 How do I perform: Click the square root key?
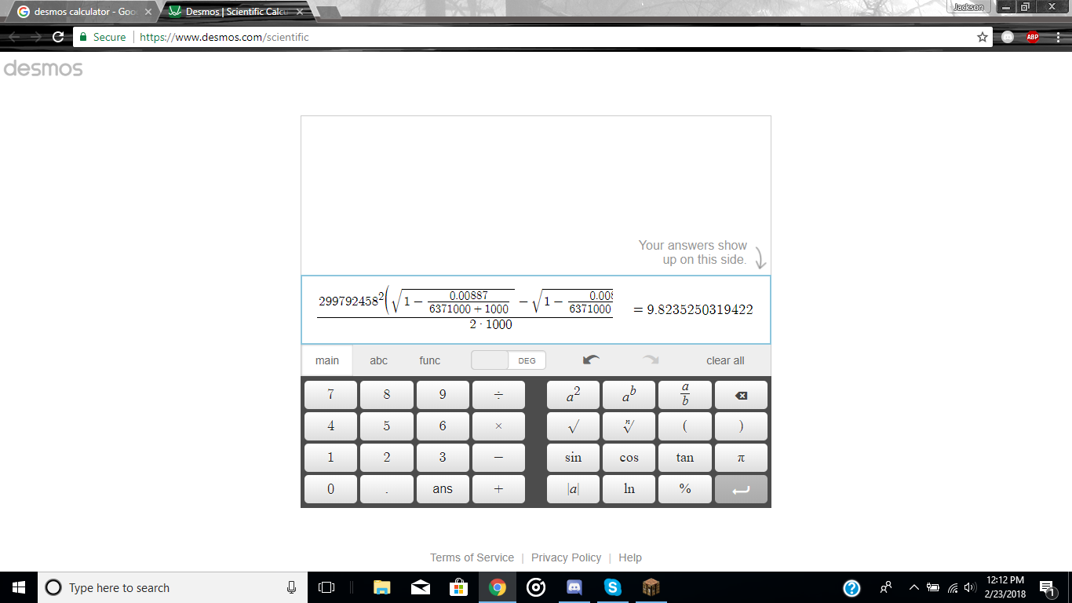(x=573, y=426)
